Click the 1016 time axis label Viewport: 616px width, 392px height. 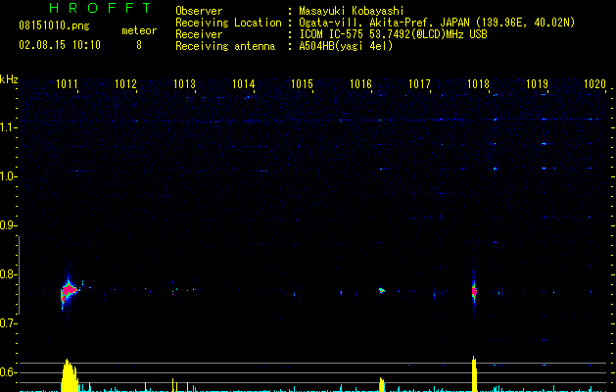pos(360,83)
